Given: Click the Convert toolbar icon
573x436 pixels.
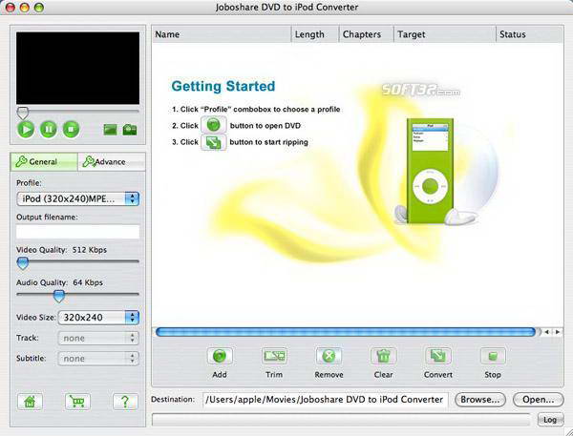Looking at the screenshot, I should click(437, 356).
